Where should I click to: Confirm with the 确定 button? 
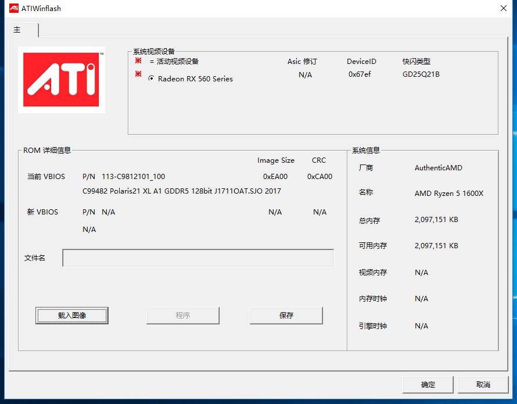[x=428, y=385]
